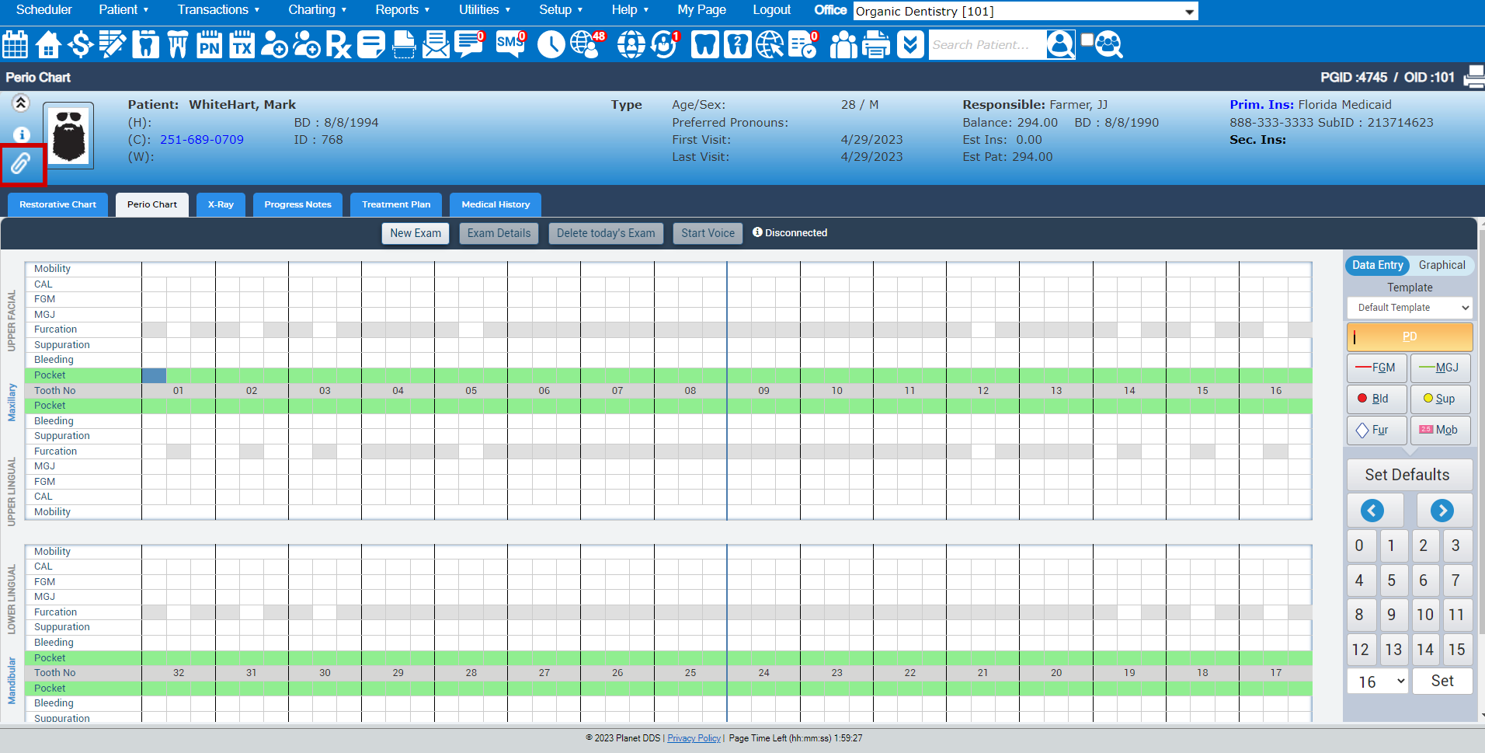This screenshot has width=1485, height=753.
Task: Open the Privacy Policy link
Action: [694, 738]
